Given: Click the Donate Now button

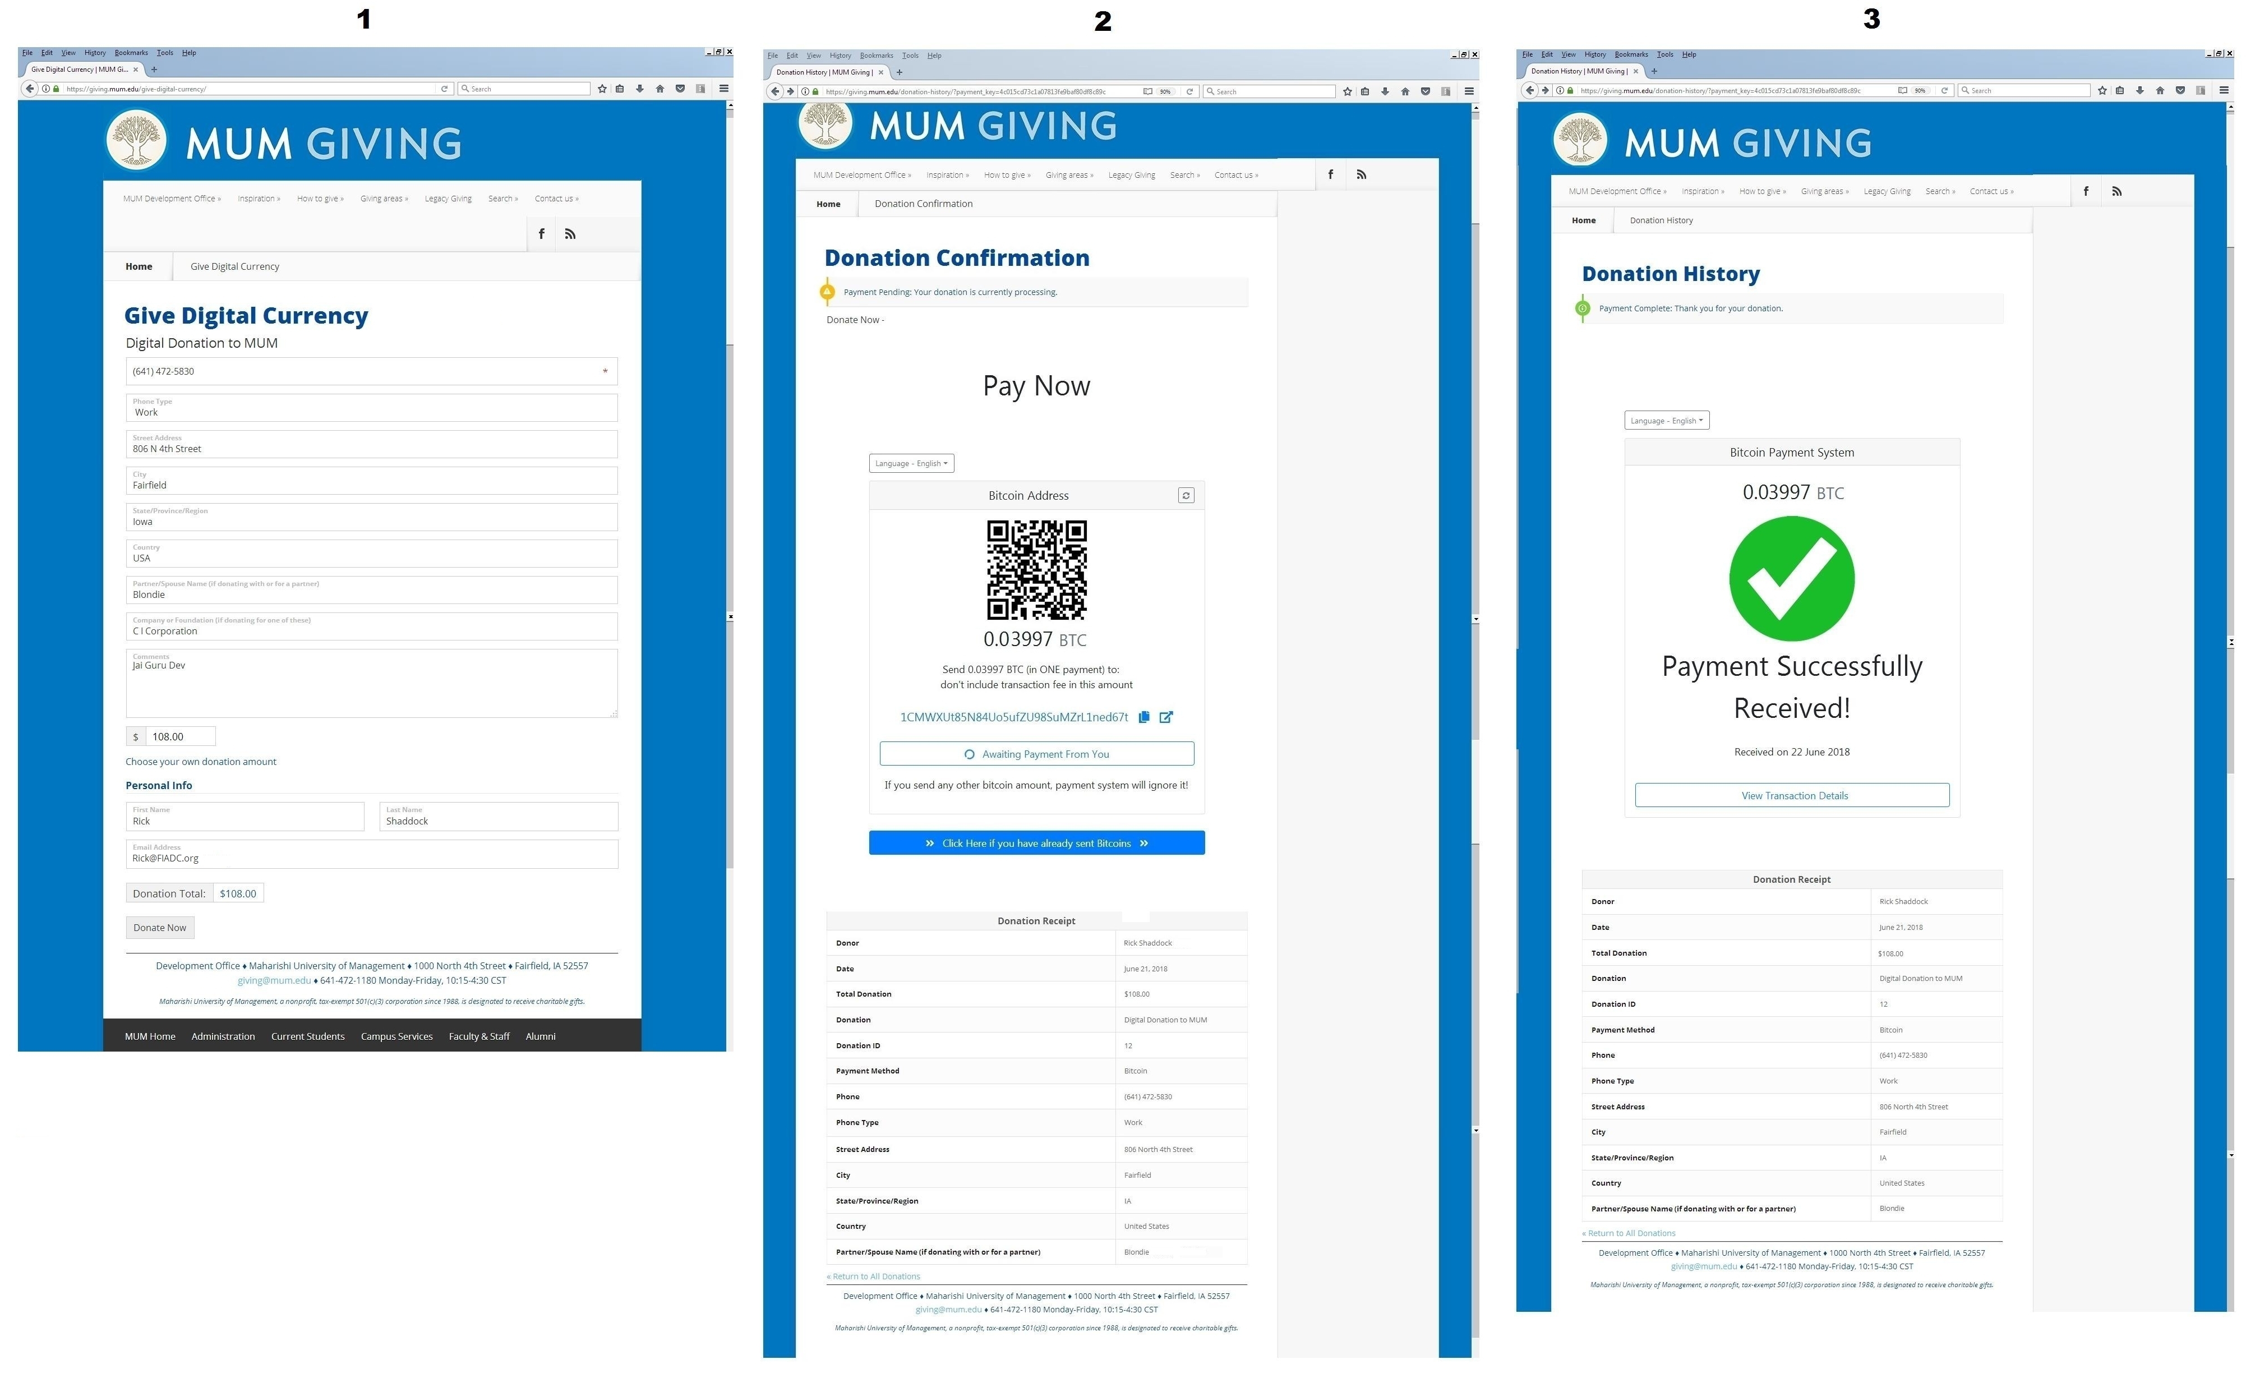Looking at the screenshot, I should 159,928.
